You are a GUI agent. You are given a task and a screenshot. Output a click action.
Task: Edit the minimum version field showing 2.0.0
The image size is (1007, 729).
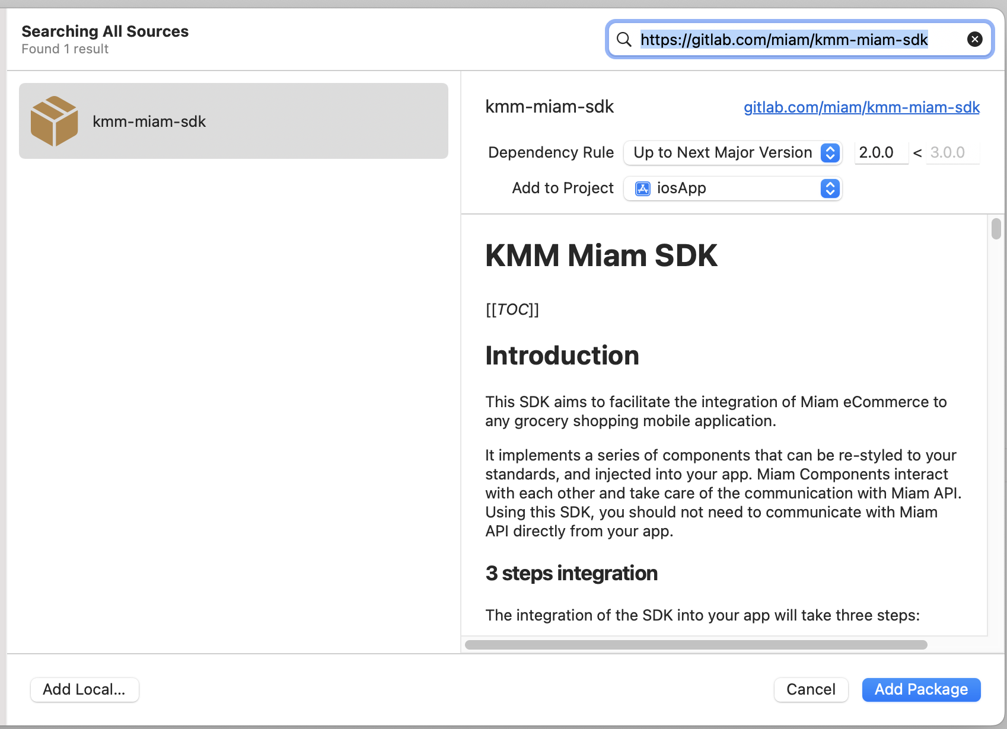(880, 152)
